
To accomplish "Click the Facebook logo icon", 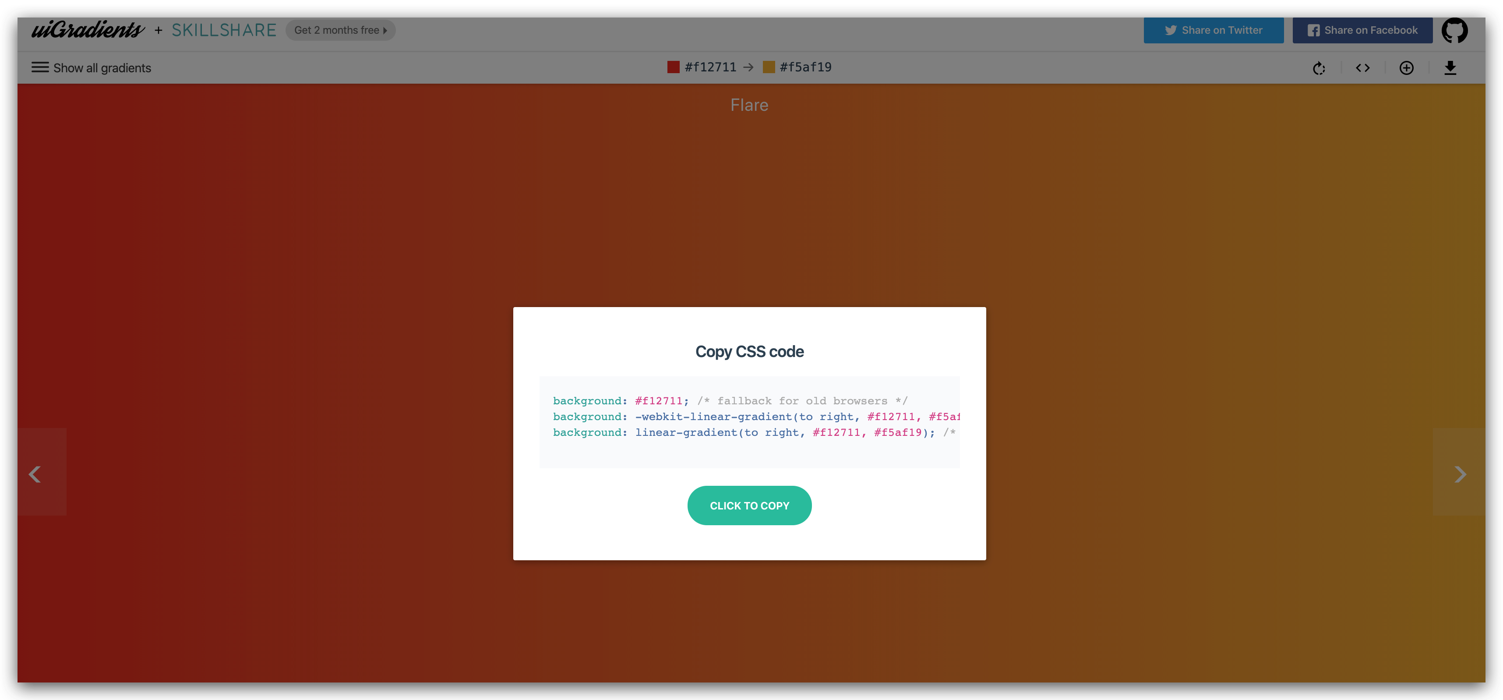I will pyautogui.click(x=1313, y=30).
